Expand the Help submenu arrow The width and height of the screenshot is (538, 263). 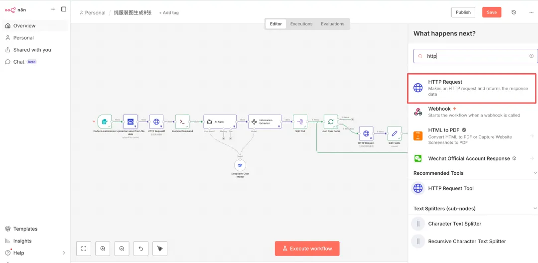pyautogui.click(x=64, y=253)
